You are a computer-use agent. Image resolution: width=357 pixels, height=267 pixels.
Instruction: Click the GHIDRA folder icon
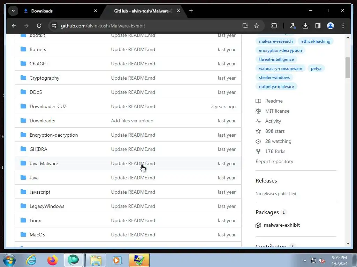click(x=23, y=149)
